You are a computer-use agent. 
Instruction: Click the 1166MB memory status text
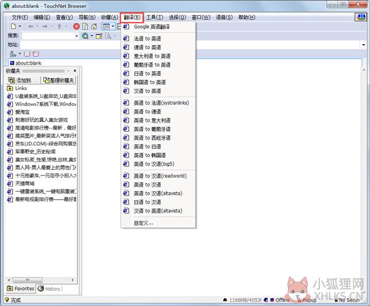pos(245,300)
